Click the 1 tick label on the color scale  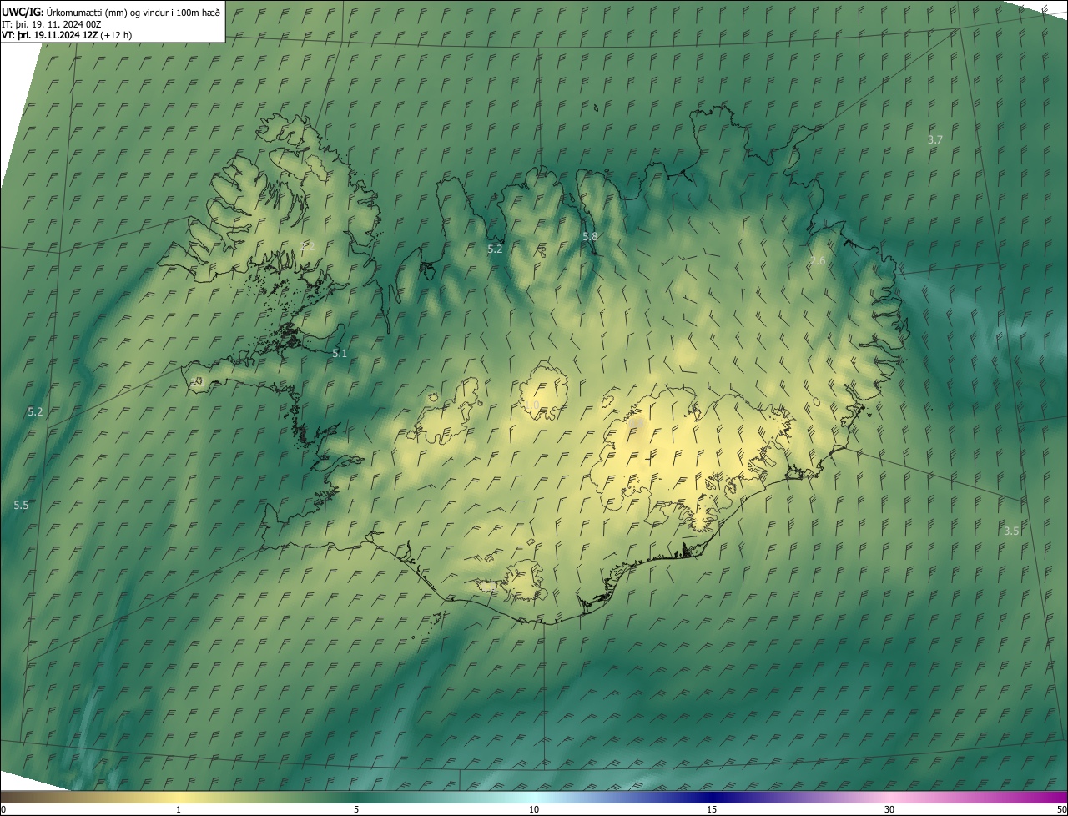click(179, 810)
